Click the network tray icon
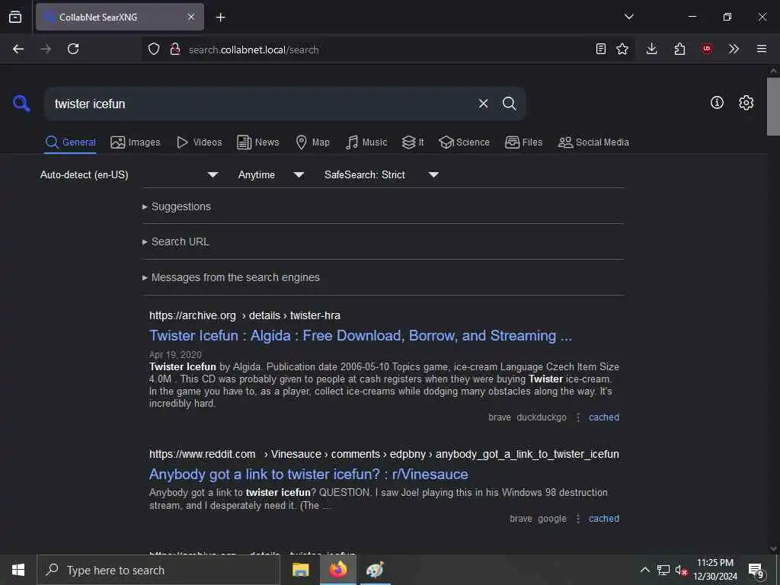The width and height of the screenshot is (780, 585). 663,570
